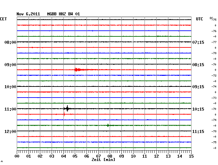The width and height of the screenshot is (218, 165).
Task: Click the "00" minute axis tick label
Action: [17, 156]
